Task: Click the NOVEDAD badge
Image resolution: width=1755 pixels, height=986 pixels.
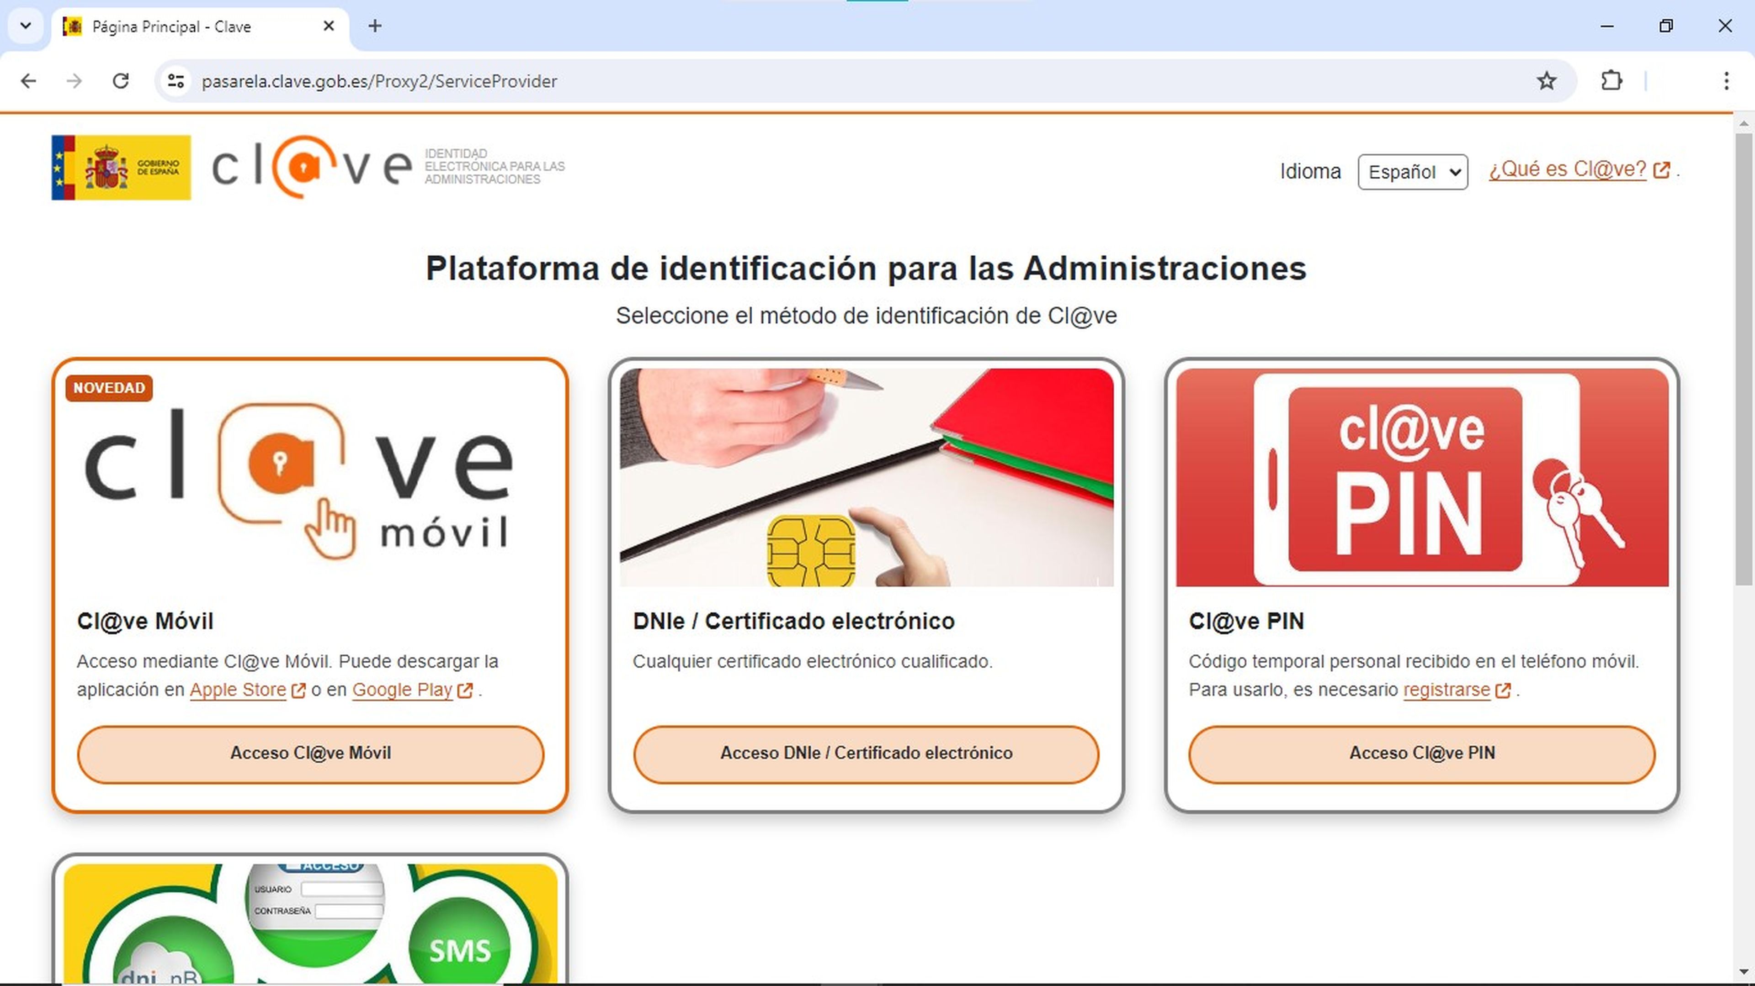Action: (109, 388)
